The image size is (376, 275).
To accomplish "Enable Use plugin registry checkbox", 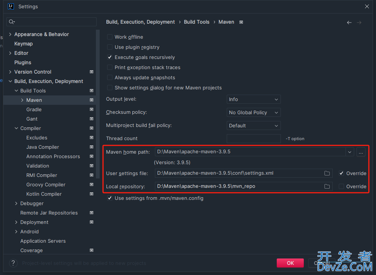I will 109,47.
